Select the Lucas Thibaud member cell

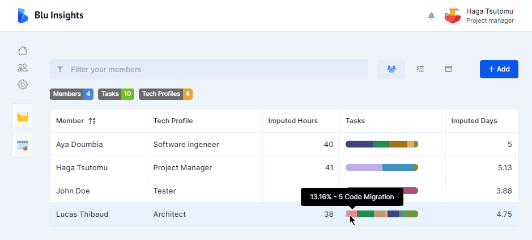[99, 214]
